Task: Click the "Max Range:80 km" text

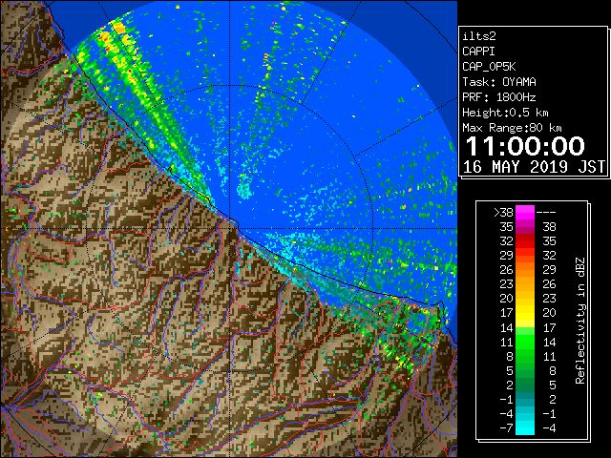Action: (x=512, y=128)
